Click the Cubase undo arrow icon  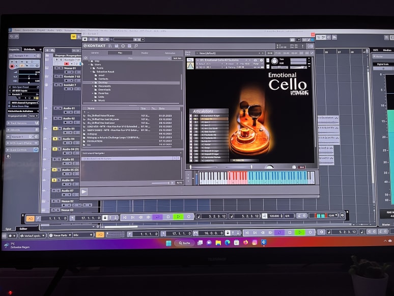(11, 37)
